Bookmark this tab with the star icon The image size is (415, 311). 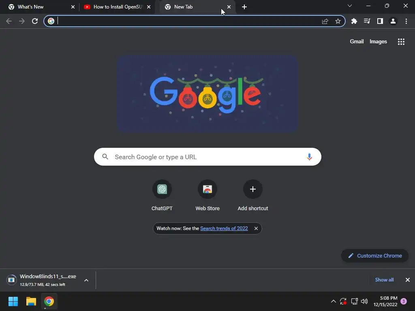[338, 21]
